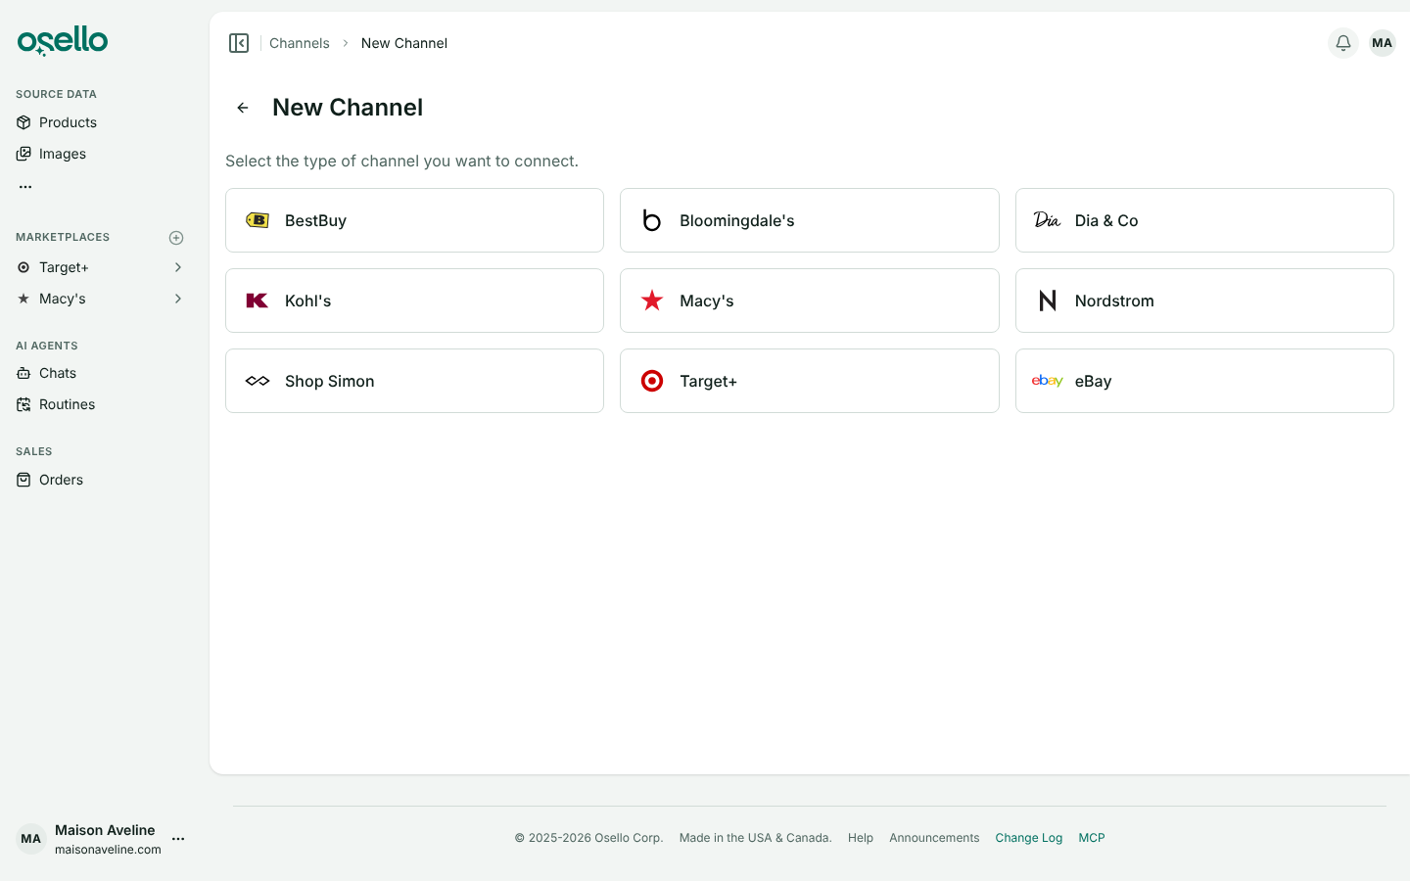Collapse the sidebar with the panel icon
This screenshot has height=881, width=1410.
pos(239,43)
